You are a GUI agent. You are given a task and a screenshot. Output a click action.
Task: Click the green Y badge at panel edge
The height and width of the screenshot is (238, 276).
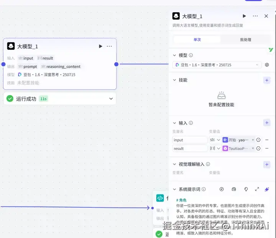[271, 50]
